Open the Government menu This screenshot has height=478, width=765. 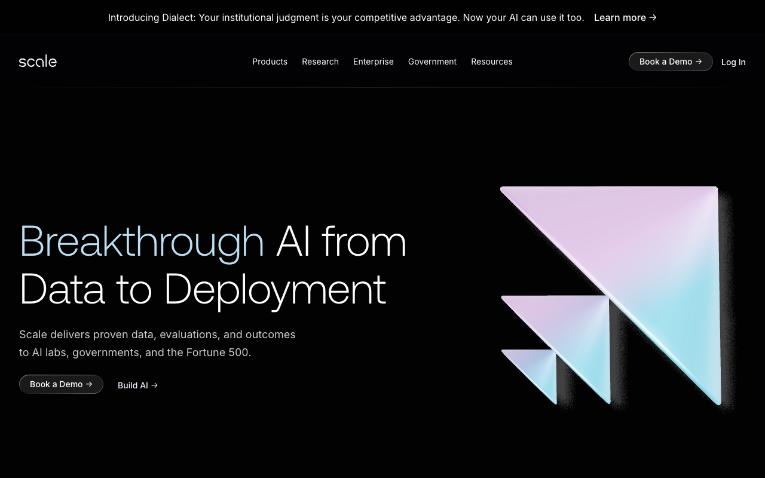coord(432,62)
